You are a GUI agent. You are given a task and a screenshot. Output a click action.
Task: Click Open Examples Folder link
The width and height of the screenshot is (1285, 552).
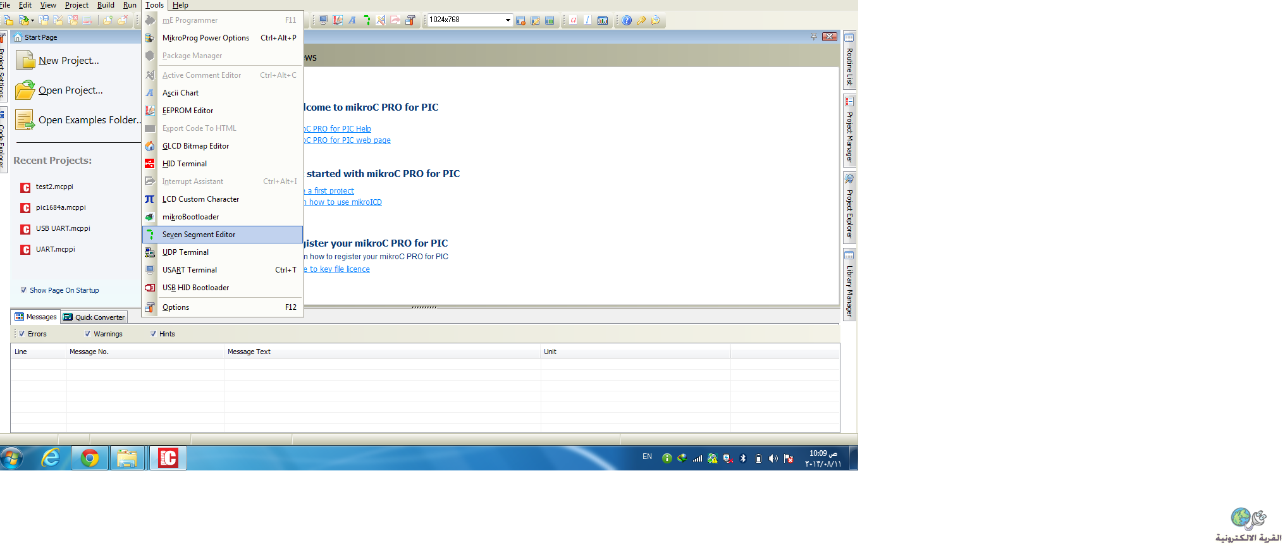click(x=90, y=120)
